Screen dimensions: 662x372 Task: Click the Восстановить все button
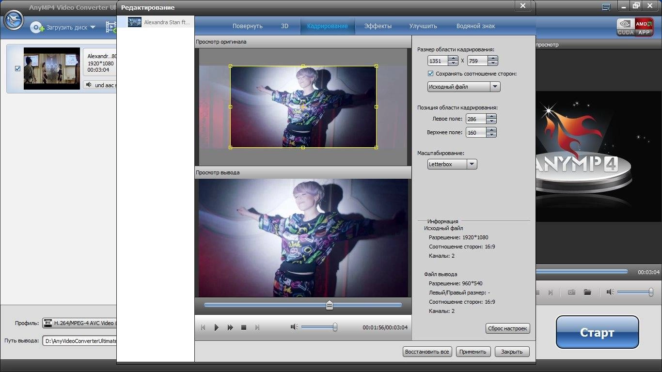click(427, 352)
